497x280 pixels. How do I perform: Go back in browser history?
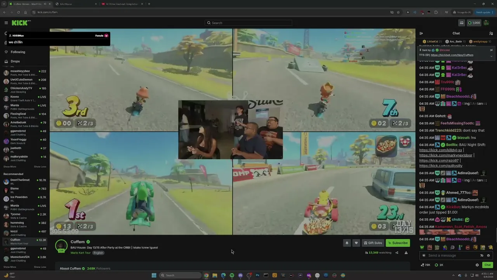(4, 12)
